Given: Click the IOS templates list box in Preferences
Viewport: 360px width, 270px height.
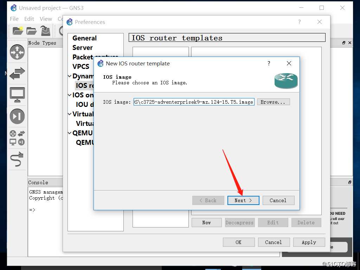Looking at the screenshot, I should click(x=160, y=137).
